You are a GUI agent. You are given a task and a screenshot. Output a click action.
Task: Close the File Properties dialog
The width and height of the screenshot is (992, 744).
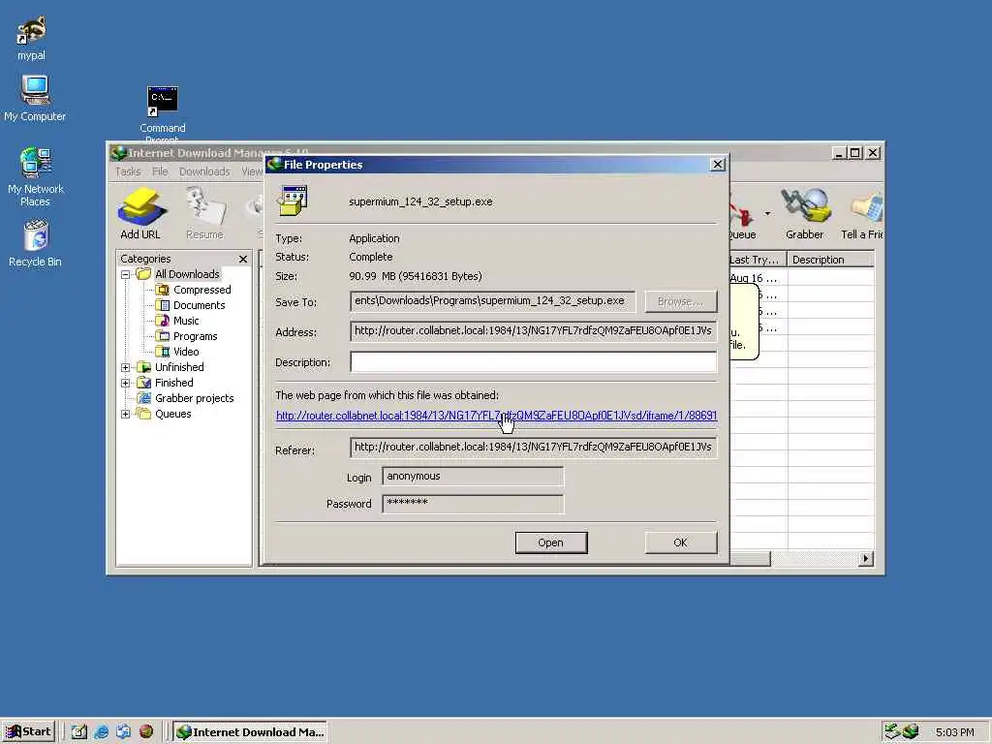point(718,165)
